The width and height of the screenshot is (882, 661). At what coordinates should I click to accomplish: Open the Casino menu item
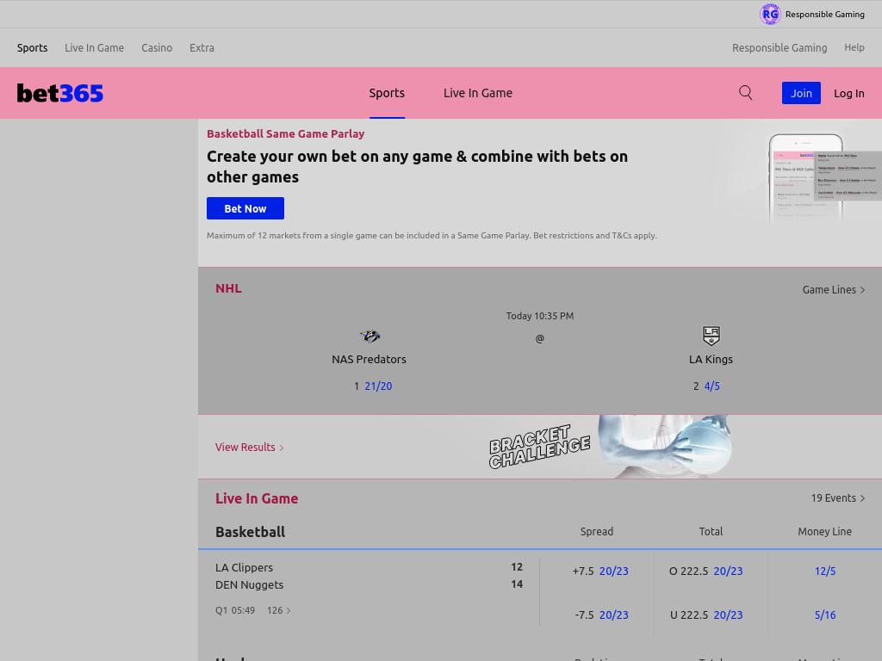tap(157, 48)
